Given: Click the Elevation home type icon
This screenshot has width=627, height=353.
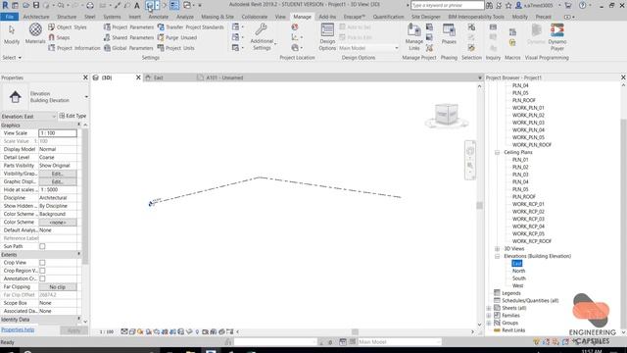Looking at the screenshot, I should coord(16,97).
